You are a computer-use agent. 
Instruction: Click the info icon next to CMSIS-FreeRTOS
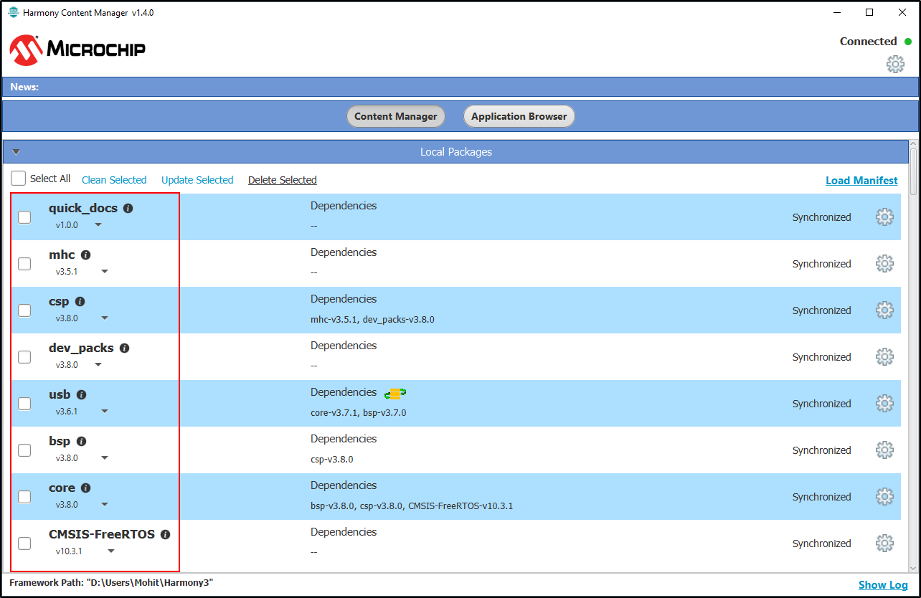(x=166, y=535)
